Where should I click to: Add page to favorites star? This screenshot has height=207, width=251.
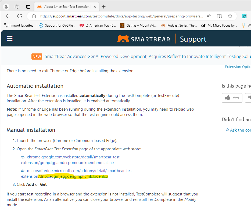point(230,16)
